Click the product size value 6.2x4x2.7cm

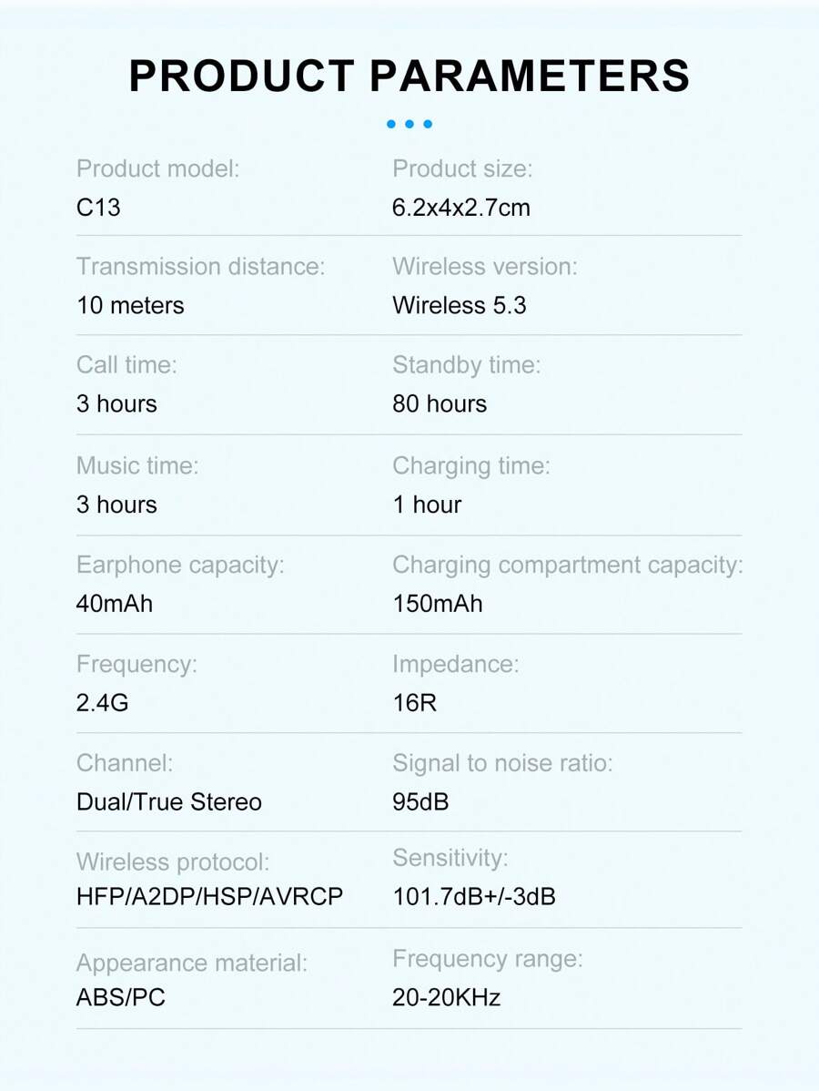[x=461, y=208]
